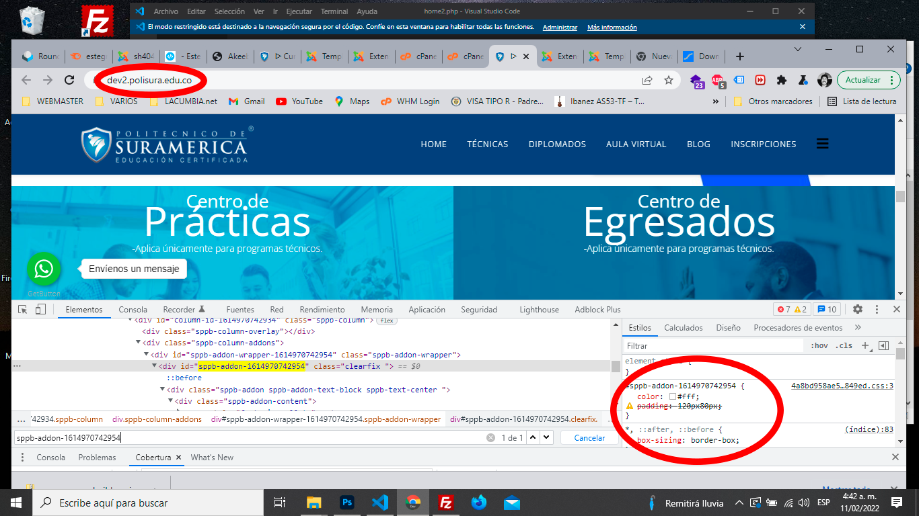The width and height of the screenshot is (919, 516).
Task: Open the DIPLOMADOS navigation link
Action: (x=556, y=144)
